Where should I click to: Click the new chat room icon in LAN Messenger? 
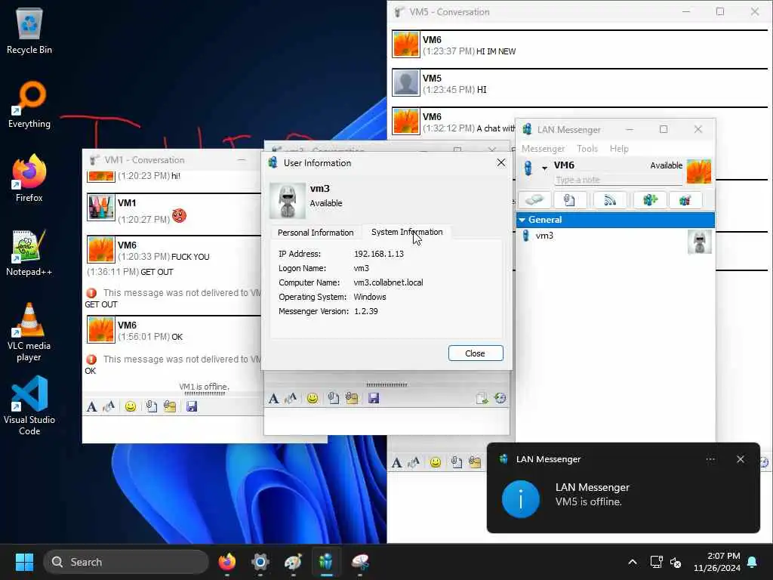(x=650, y=199)
